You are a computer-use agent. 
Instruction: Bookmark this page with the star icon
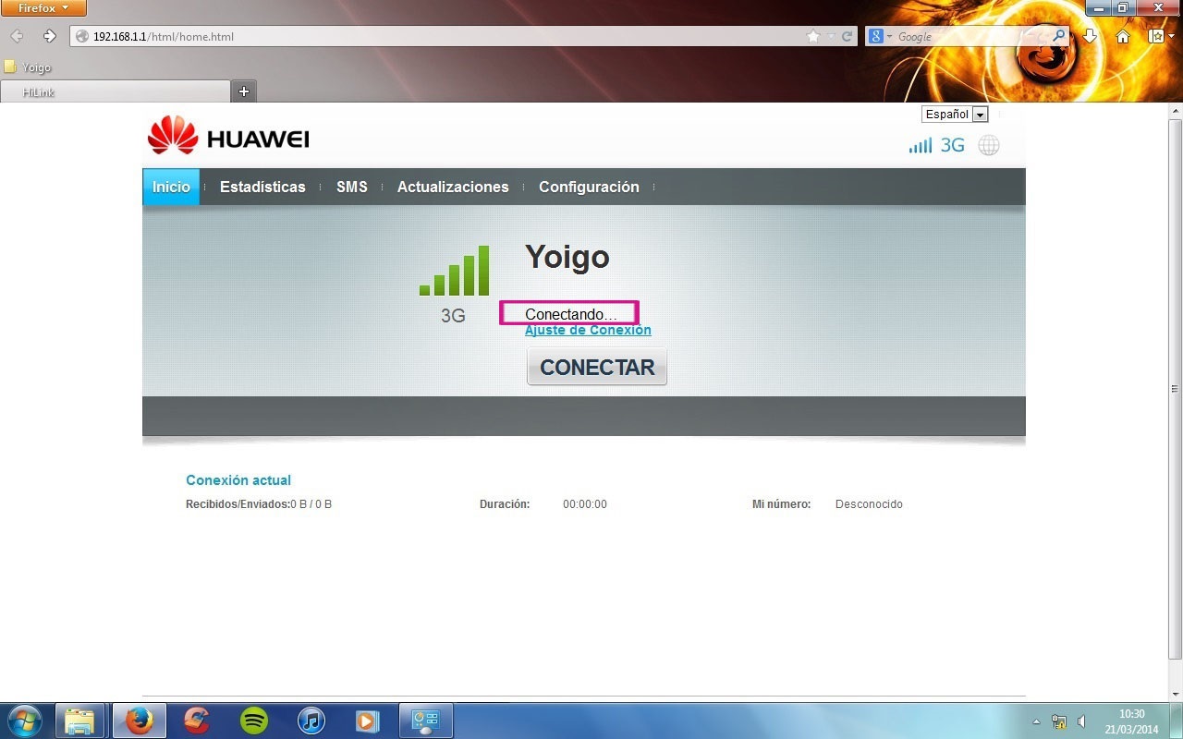tap(813, 37)
